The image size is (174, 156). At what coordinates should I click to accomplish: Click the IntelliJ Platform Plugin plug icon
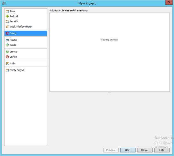(x=7, y=27)
